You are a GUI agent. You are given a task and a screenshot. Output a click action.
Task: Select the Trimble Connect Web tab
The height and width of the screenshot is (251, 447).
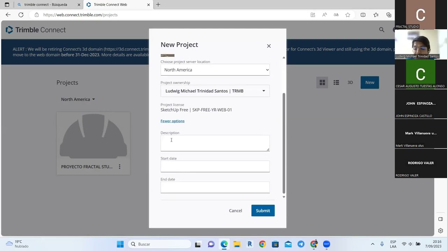(x=115, y=5)
